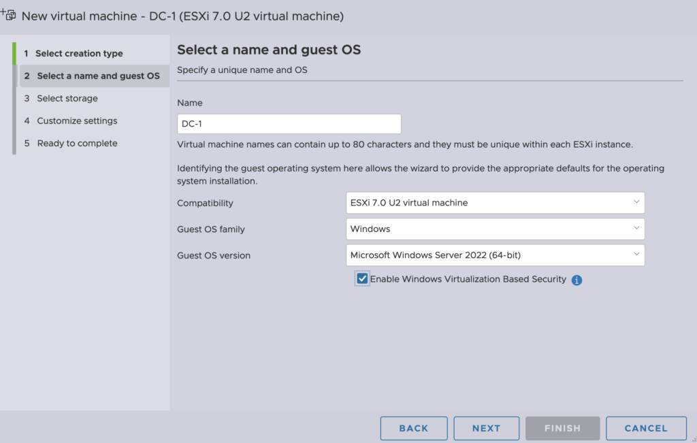This screenshot has height=443, width=697.
Task: Click the chevron arrow in Guest OS version field
Action: point(636,255)
